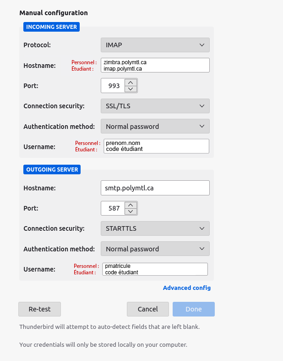This screenshot has height=361, width=283.
Task: Click the incoming server Hostname field
Action: (x=156, y=65)
